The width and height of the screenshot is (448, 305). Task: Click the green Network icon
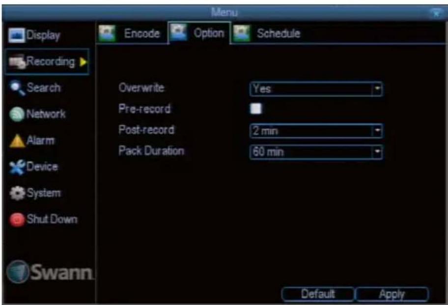click(x=17, y=114)
